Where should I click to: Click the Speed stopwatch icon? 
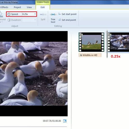pos(9,14)
